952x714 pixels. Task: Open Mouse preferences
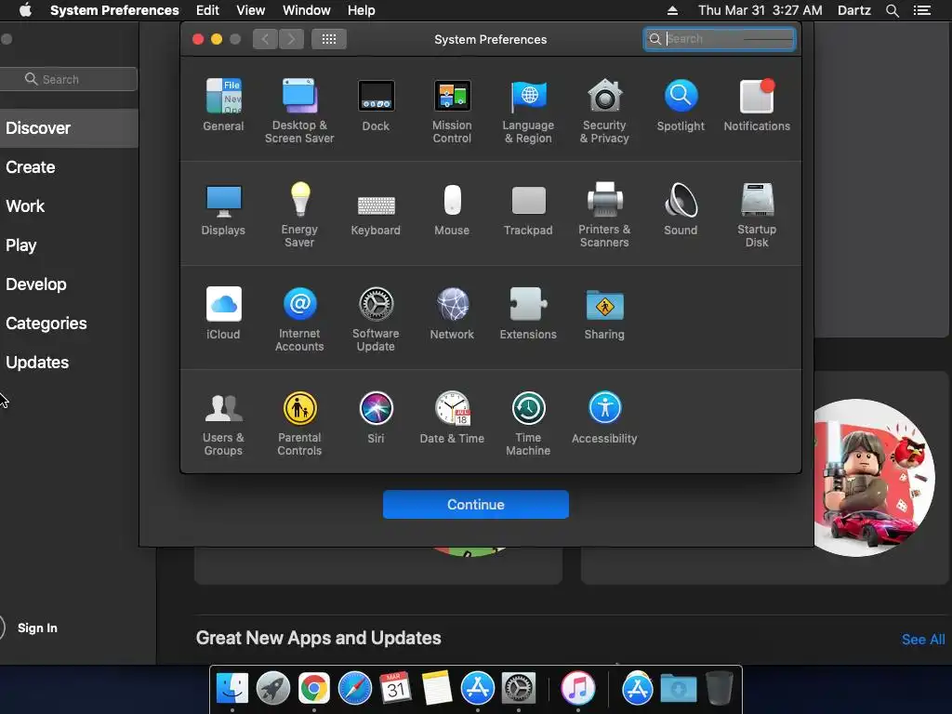(452, 209)
